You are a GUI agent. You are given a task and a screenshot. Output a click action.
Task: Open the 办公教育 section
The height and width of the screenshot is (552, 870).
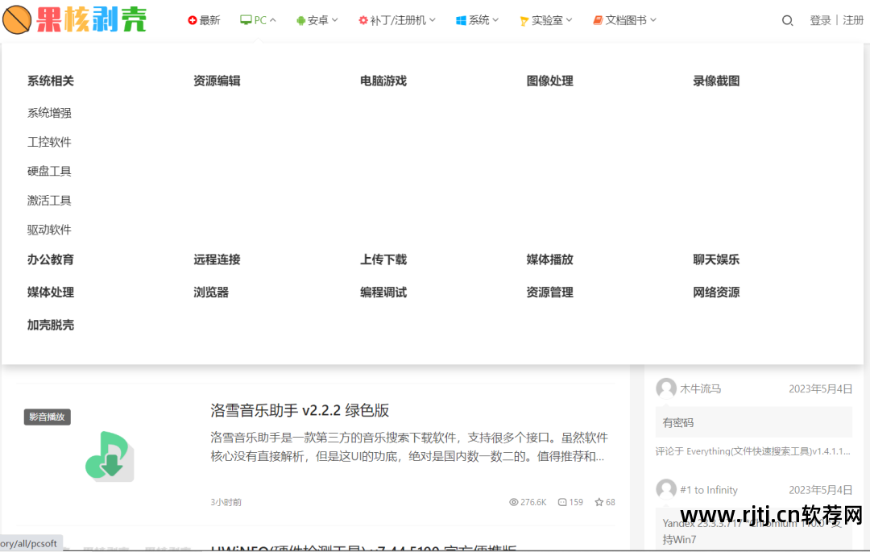tap(51, 259)
